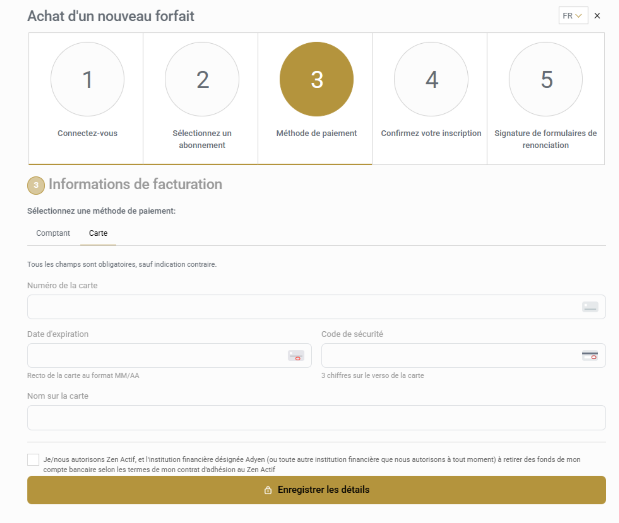Screen dimensions: 619x523
Task: Focus the Nom sur la carte field
Action: click(316, 418)
